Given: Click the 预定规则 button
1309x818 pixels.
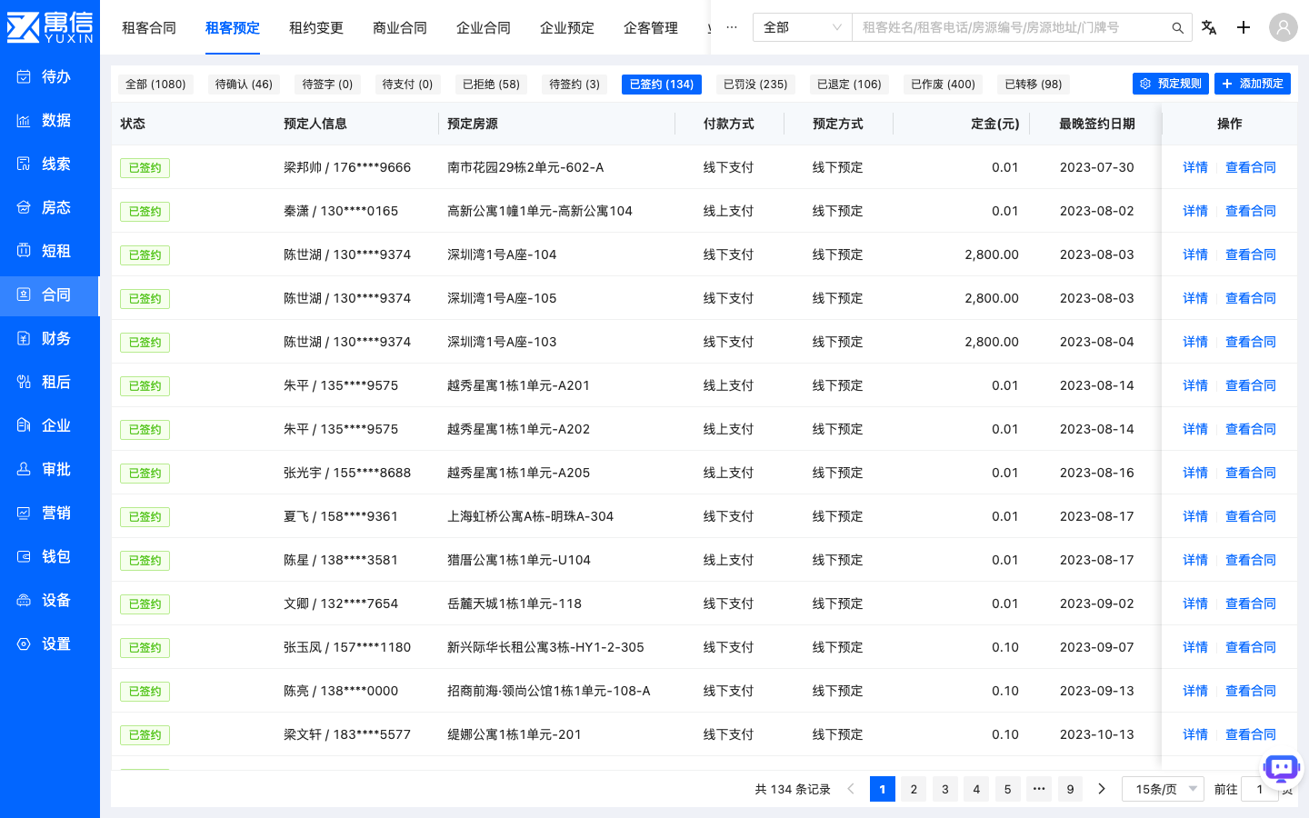Looking at the screenshot, I should click(1171, 84).
